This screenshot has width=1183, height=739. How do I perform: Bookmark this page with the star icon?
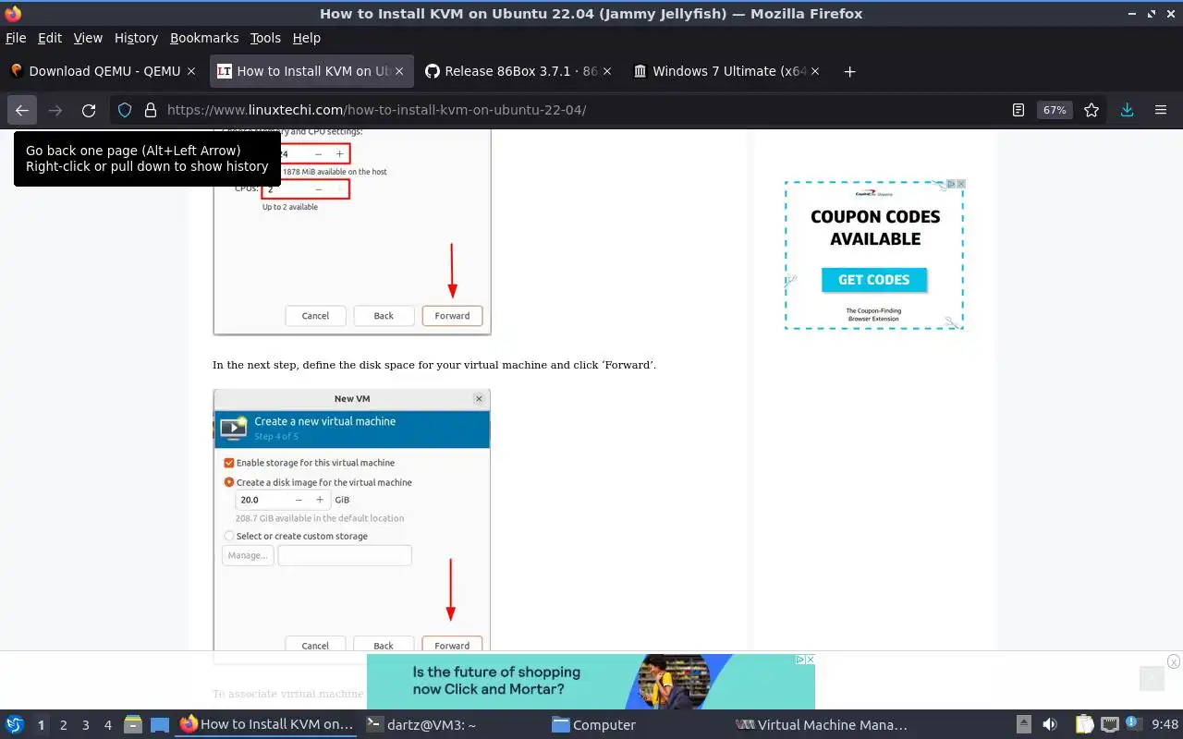point(1092,110)
